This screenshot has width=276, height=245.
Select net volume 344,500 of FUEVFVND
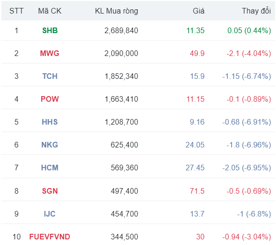tap(124, 237)
